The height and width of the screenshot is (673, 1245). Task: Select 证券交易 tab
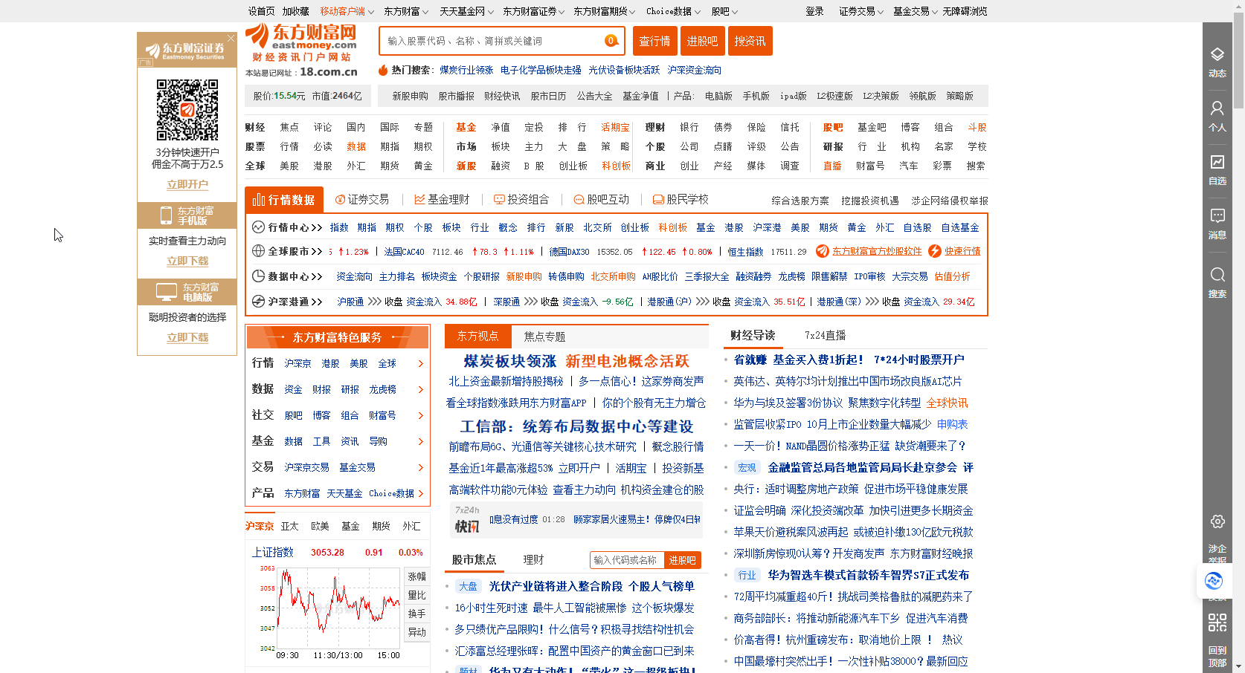coord(362,199)
